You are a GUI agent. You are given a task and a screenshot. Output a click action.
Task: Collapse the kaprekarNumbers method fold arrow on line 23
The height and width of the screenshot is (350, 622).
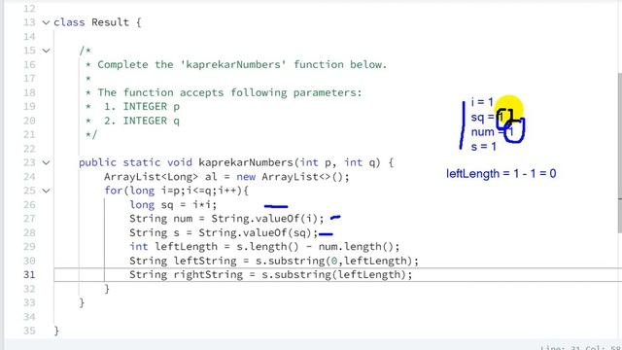click(x=46, y=162)
